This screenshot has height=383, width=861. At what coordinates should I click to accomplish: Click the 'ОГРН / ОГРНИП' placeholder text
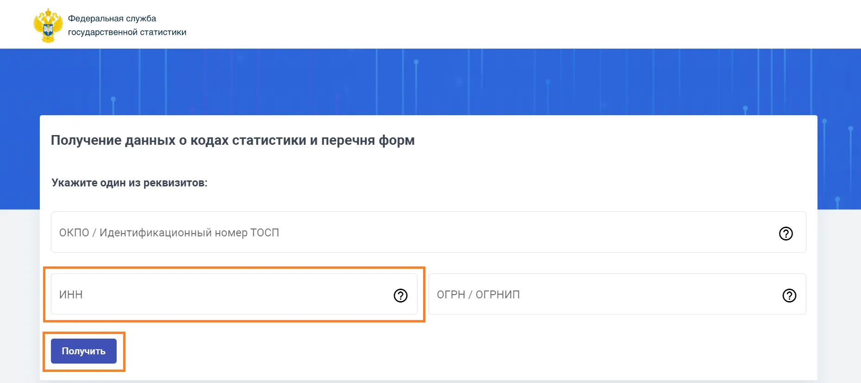[x=478, y=295]
